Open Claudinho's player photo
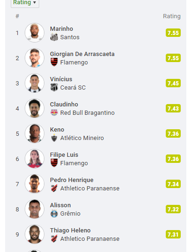Image resolution: width=191 pixels, height=252 pixels. tap(35, 108)
